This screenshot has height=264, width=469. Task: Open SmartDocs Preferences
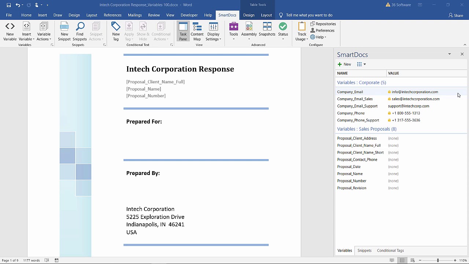tap(322, 30)
